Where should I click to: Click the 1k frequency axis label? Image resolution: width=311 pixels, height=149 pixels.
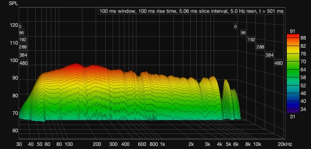(x=162, y=144)
